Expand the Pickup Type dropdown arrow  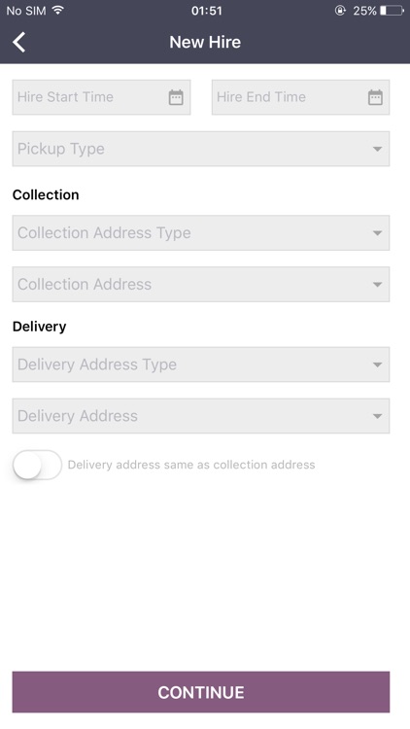(x=378, y=149)
